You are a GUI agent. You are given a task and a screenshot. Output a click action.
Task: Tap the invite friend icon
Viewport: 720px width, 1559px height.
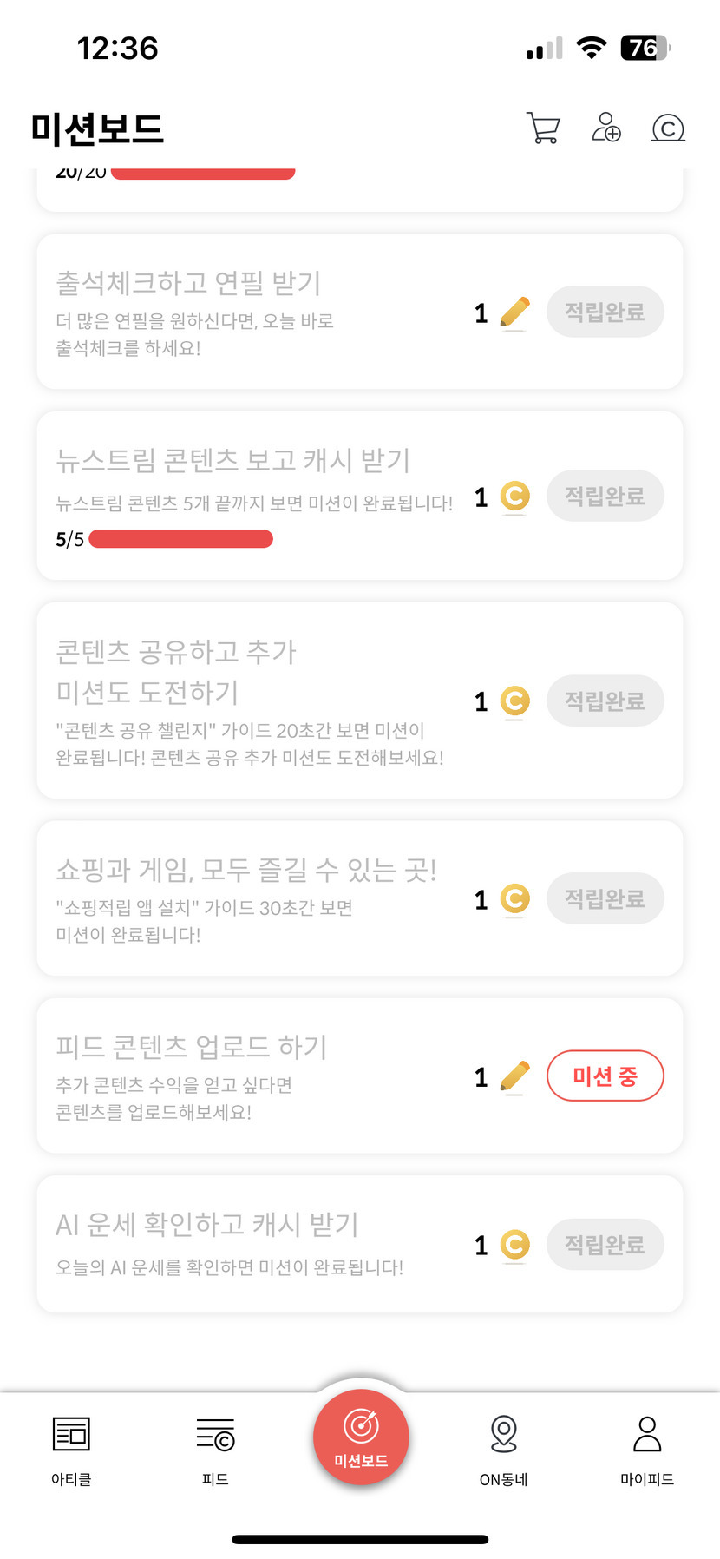605,127
